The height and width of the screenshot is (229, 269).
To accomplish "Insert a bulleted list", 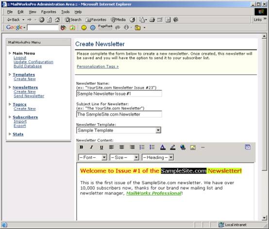I will 152,147.
